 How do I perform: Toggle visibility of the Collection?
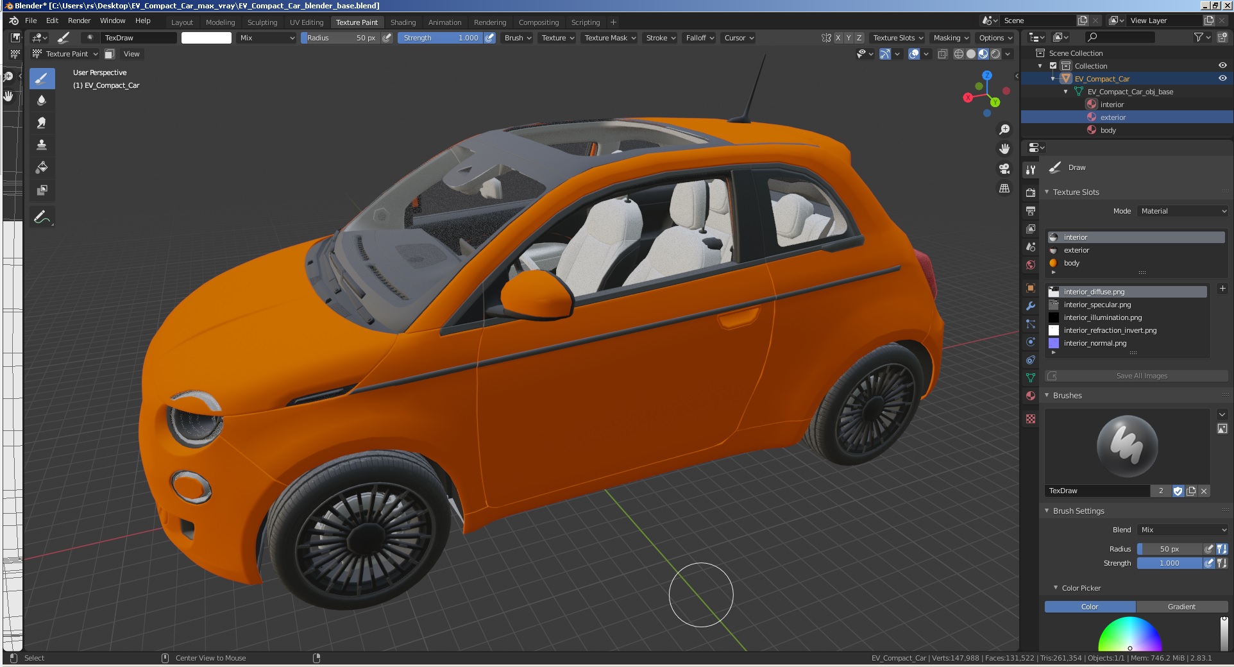click(1222, 65)
